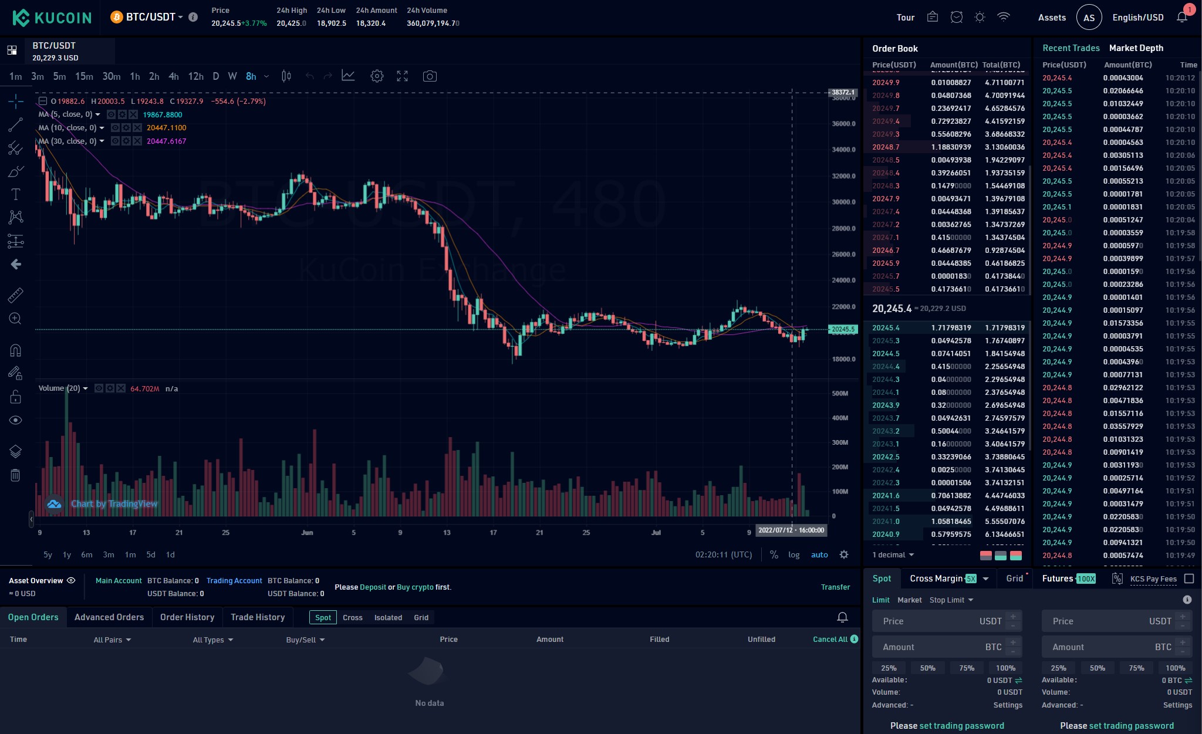This screenshot has width=1202, height=734.
Task: Select the crosshair cursor tool
Action: point(16,102)
